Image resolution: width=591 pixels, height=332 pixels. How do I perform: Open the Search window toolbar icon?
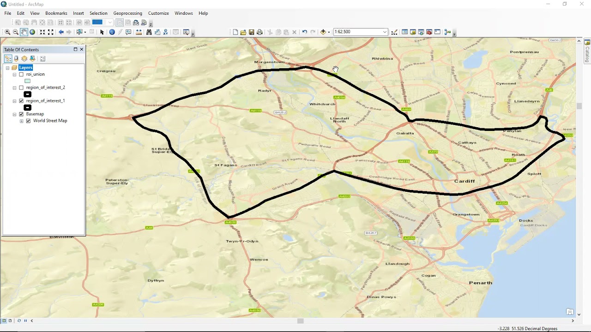(x=421, y=32)
